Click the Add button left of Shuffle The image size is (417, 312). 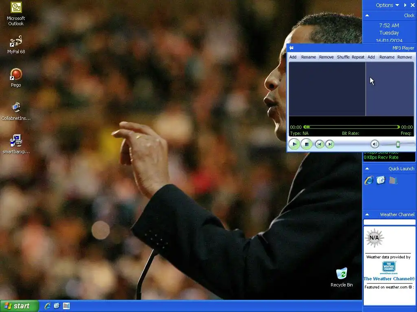point(293,57)
